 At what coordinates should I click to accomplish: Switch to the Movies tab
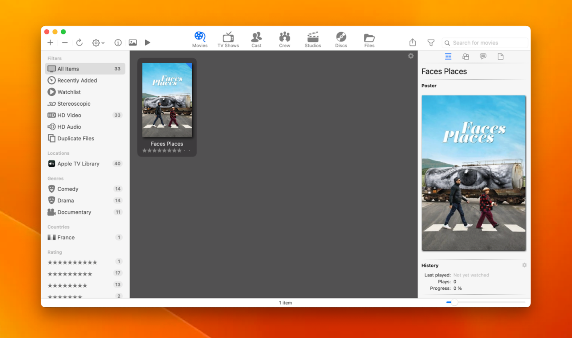(x=200, y=40)
